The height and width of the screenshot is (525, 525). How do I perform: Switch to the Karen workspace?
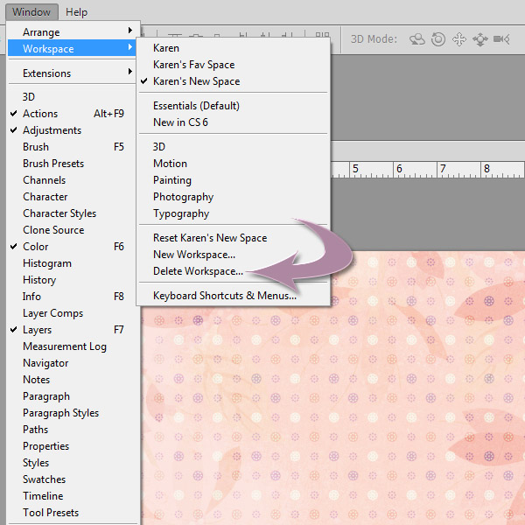pyautogui.click(x=233, y=48)
